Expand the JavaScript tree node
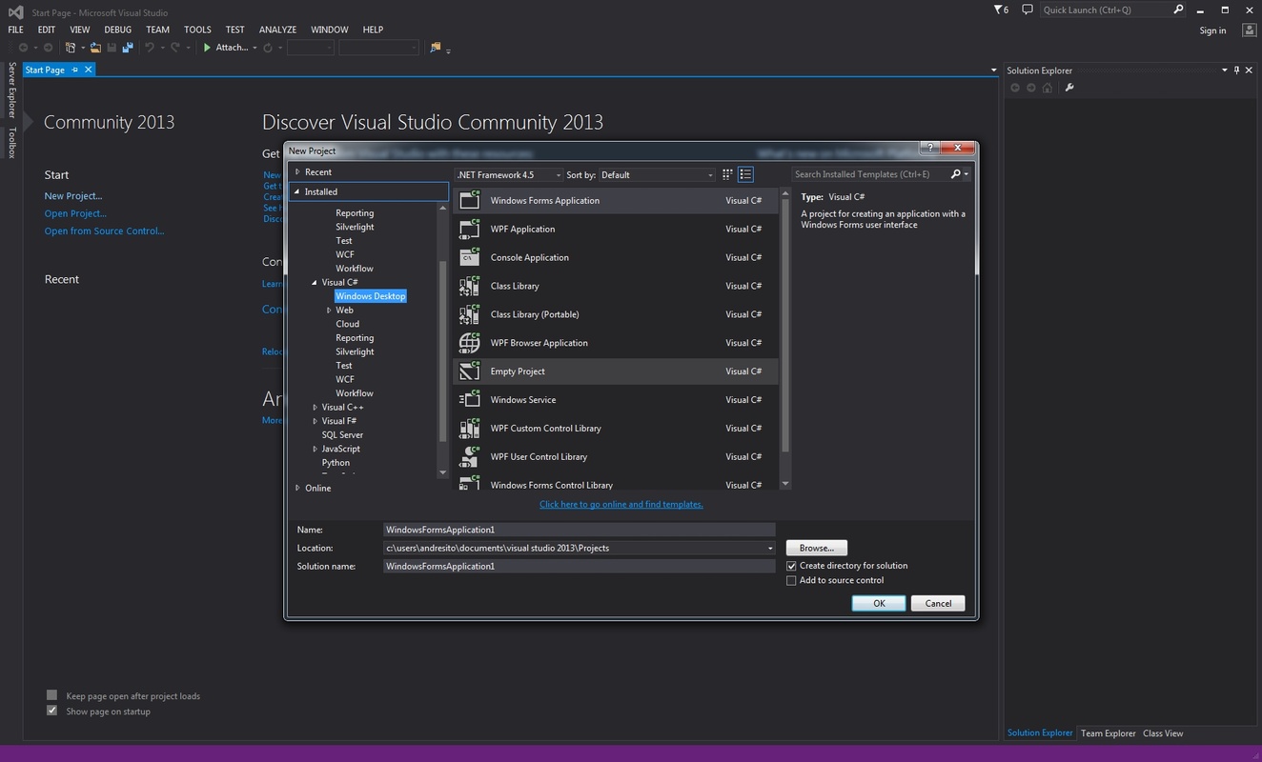Screen dimensions: 1262x762 (x=315, y=450)
